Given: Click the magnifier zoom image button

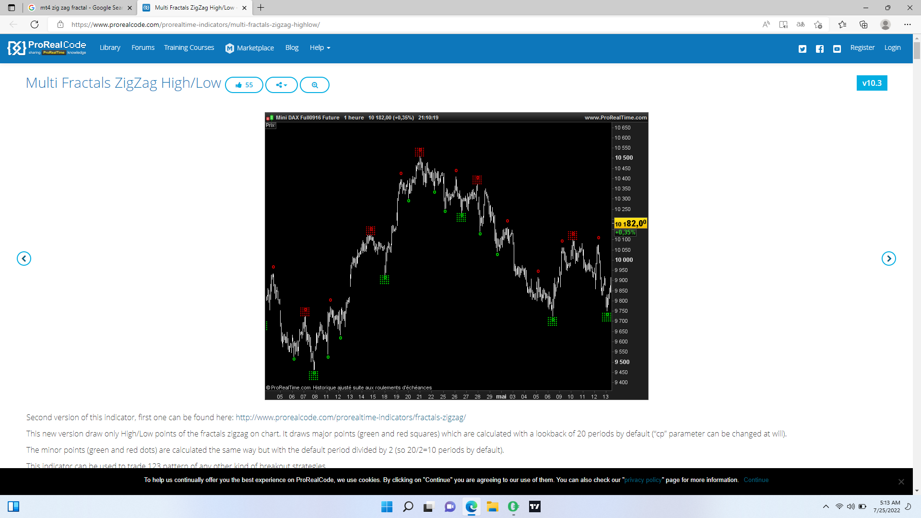Looking at the screenshot, I should 315,85.
